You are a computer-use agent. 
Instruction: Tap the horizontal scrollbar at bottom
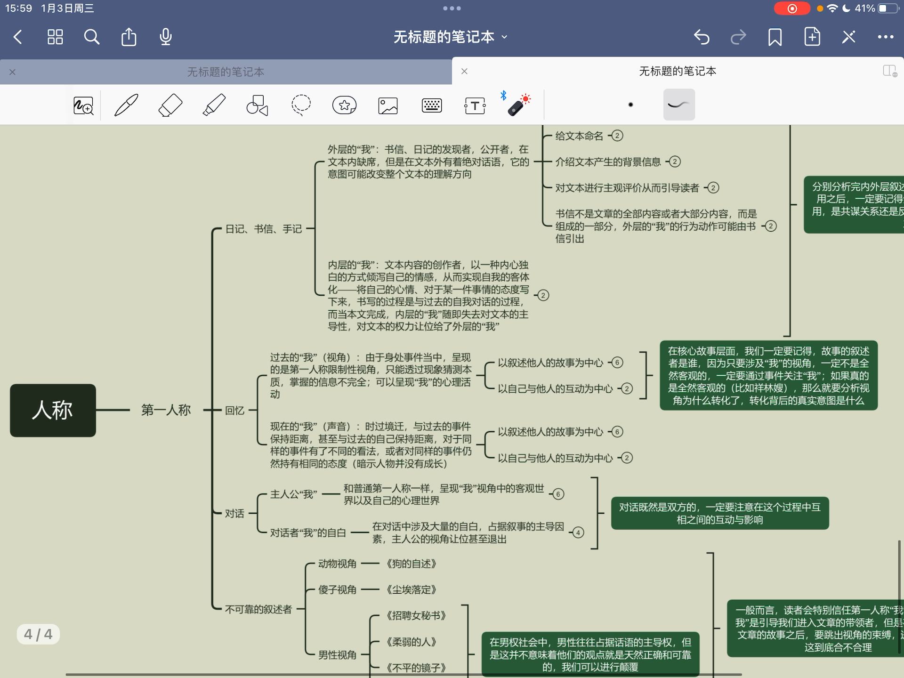[x=404, y=675]
